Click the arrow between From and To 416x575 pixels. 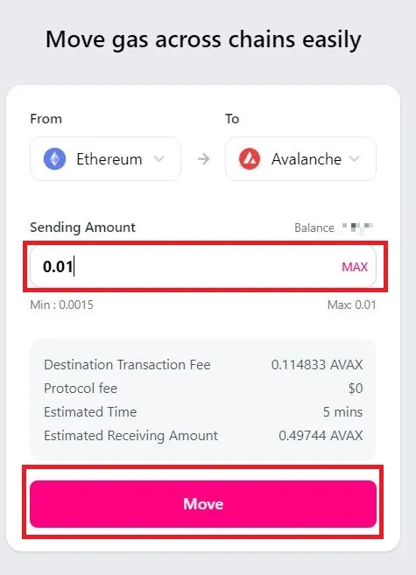[203, 159]
